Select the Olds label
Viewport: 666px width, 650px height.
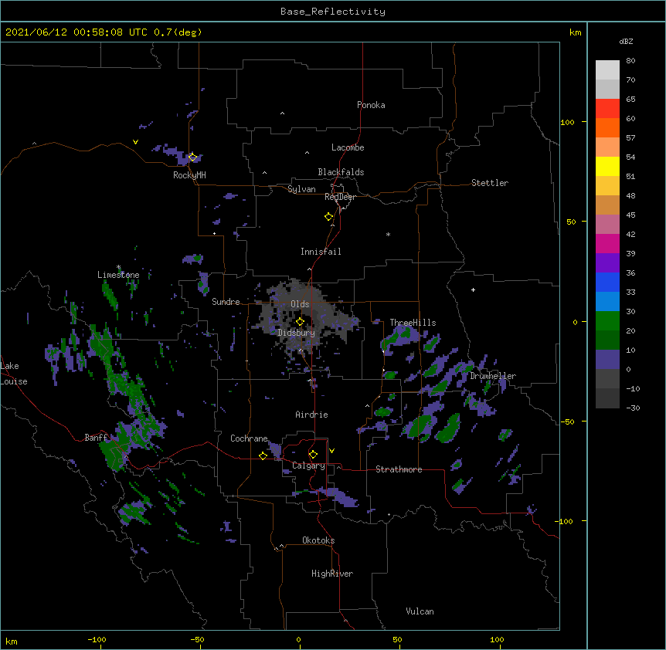[x=300, y=304]
